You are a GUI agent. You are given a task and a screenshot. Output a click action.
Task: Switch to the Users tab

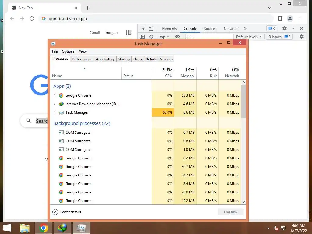tap(138, 59)
